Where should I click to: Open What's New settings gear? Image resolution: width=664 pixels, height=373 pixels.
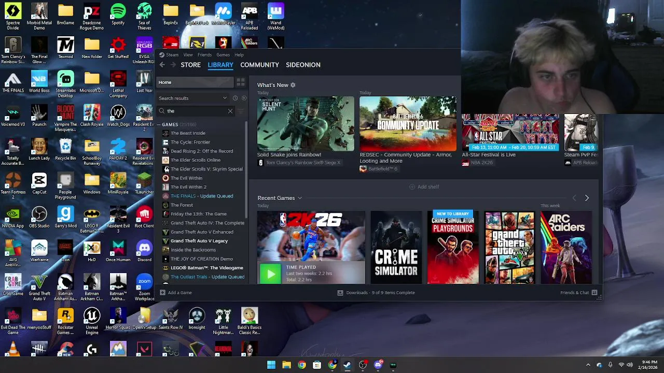click(293, 85)
